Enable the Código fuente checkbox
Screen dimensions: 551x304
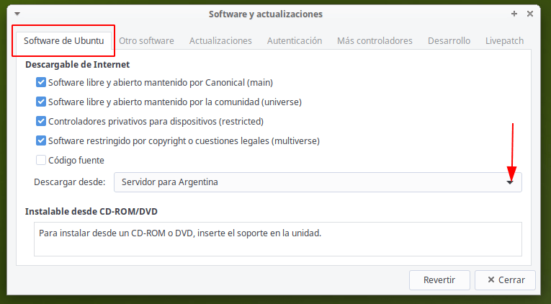(41, 160)
